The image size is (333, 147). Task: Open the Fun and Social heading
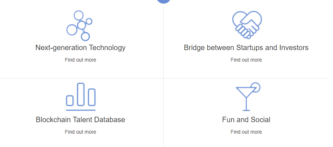click(x=246, y=120)
